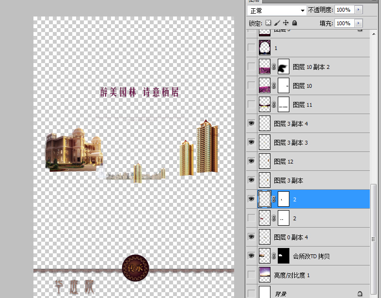
Task: Click the opacity 100% input field
Action: [x=344, y=10]
